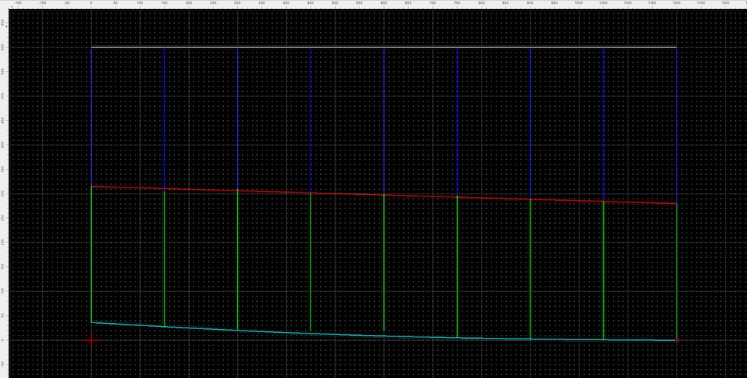Click the top-left corner of the white line
This screenshot has height=378, width=747.
pyautogui.click(x=91, y=47)
